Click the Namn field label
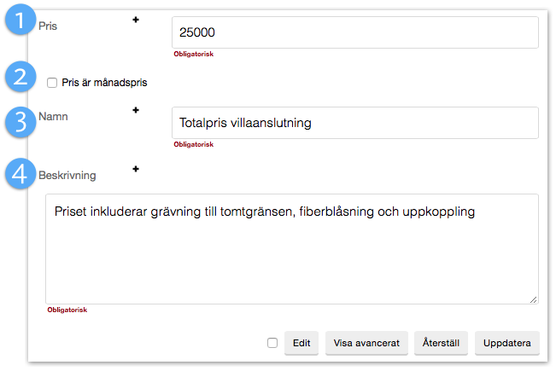Image resolution: width=556 pixels, height=371 pixels. (53, 116)
